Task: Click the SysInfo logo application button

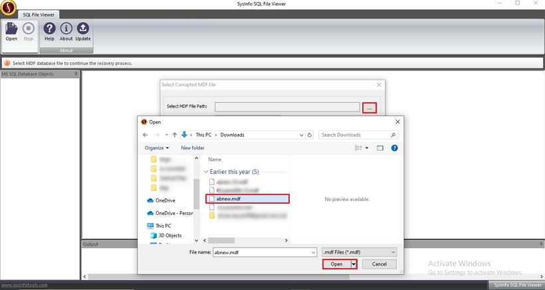Action: click(9, 8)
